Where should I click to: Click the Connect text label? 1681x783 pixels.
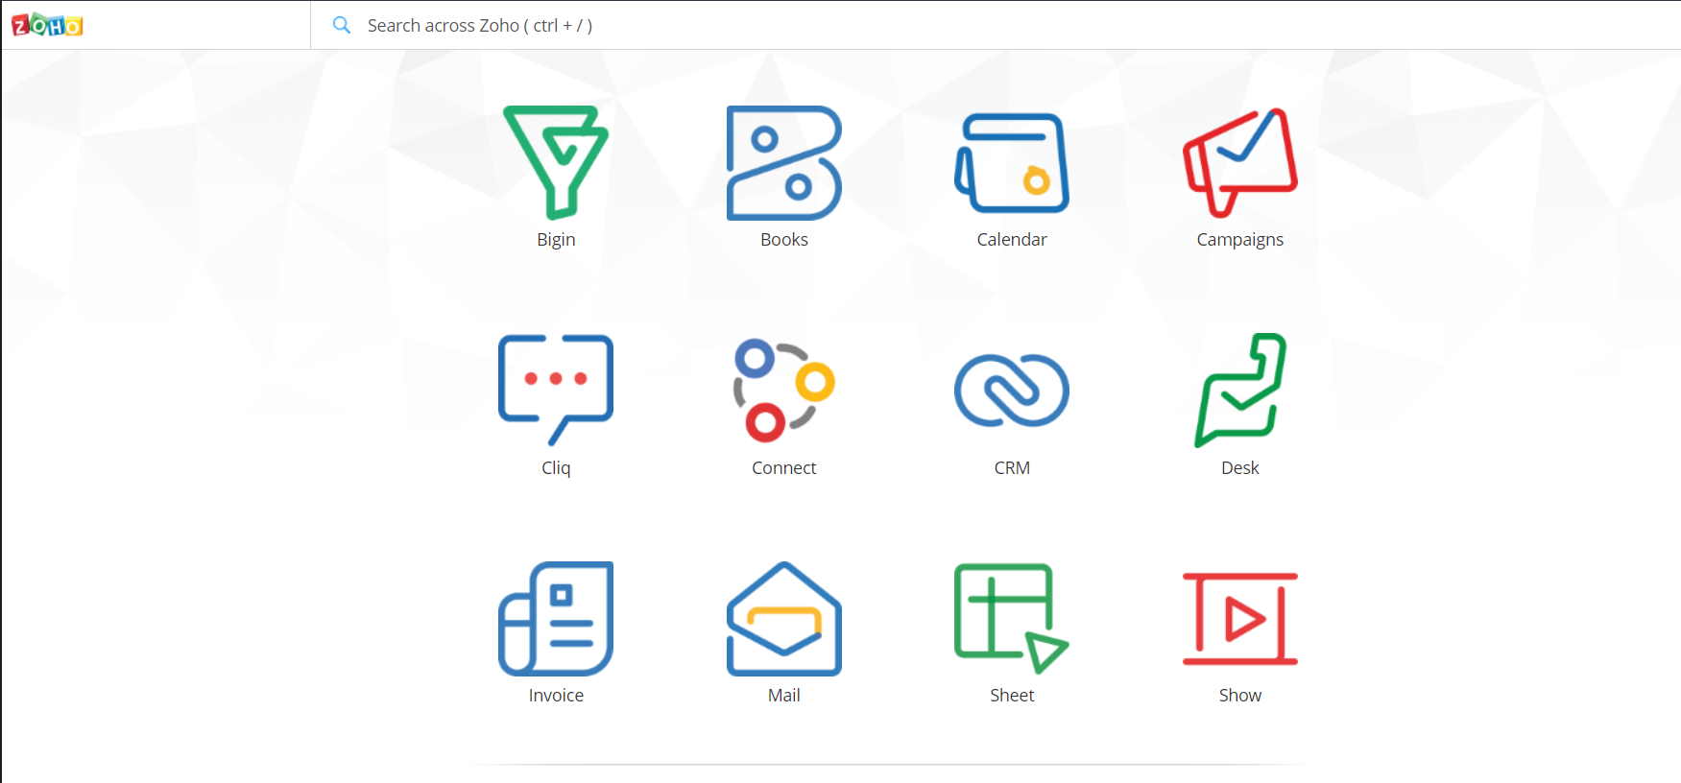[784, 467]
